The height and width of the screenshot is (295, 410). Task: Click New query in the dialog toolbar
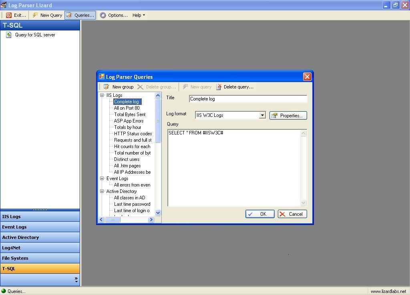197,87
